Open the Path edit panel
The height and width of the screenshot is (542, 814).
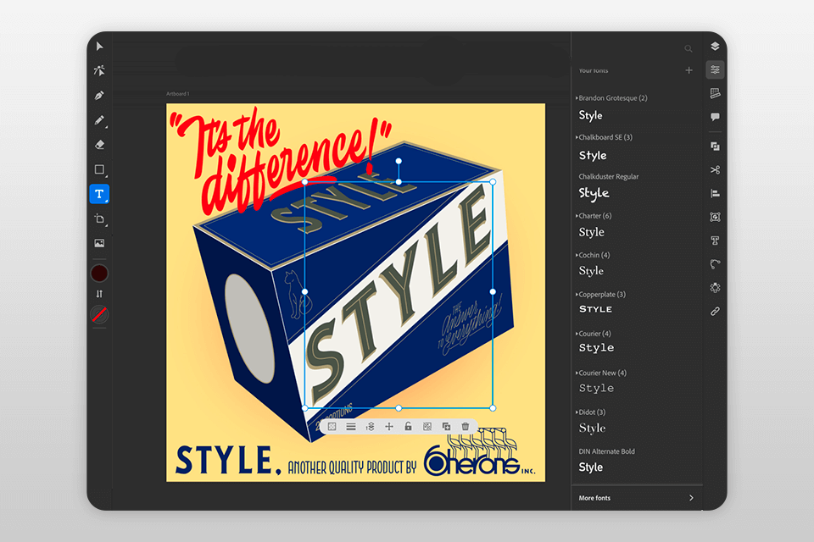pos(715,264)
